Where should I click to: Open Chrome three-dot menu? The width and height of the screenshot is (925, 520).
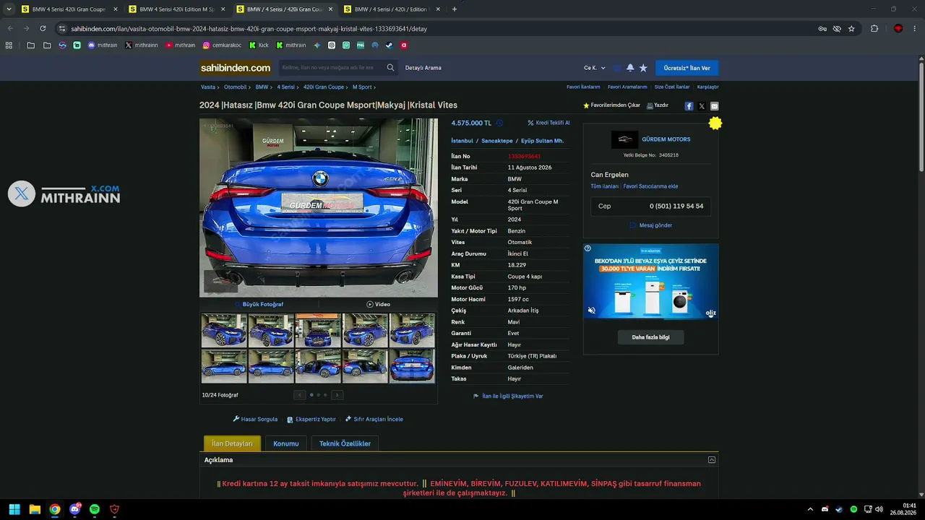[915, 29]
